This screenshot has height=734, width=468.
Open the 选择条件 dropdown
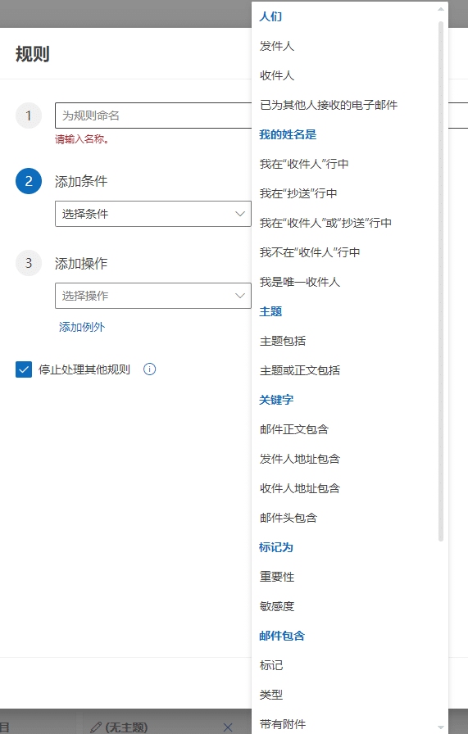[153, 214]
